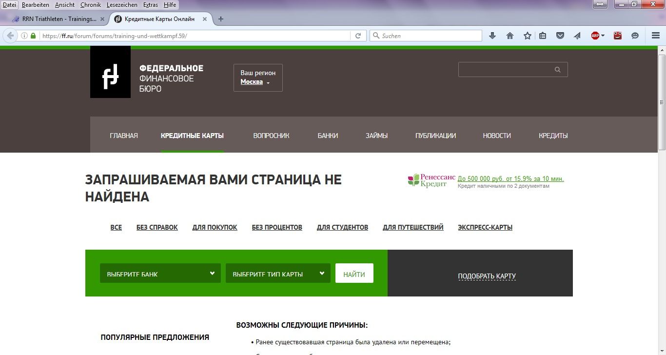This screenshot has width=666, height=355.
Task: Go to the ВОПРОСНИК navigation item
Action: coord(271,136)
